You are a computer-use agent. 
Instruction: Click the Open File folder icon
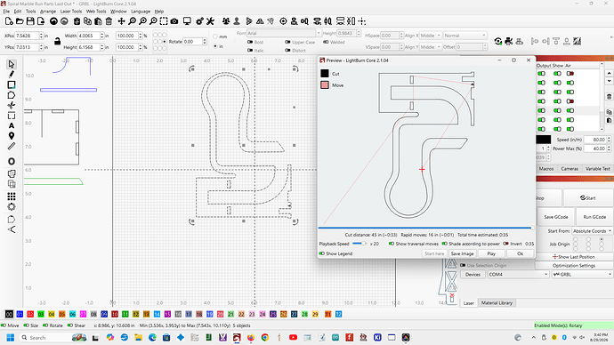[20, 21]
